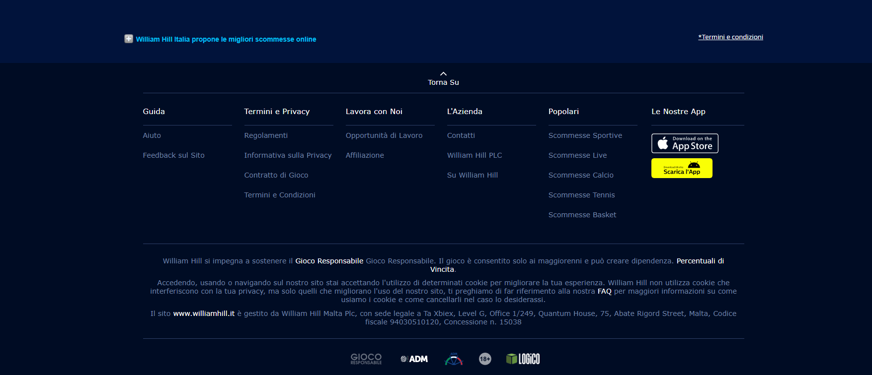This screenshot has width=872, height=375.
Task: Click the Torna Su chevron arrow
Action: [443, 74]
